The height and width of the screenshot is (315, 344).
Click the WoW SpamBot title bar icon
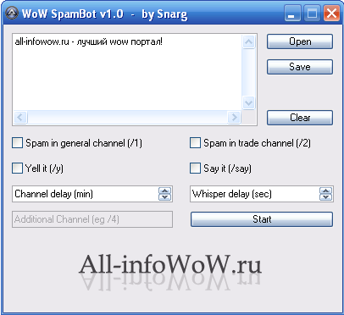(12, 13)
